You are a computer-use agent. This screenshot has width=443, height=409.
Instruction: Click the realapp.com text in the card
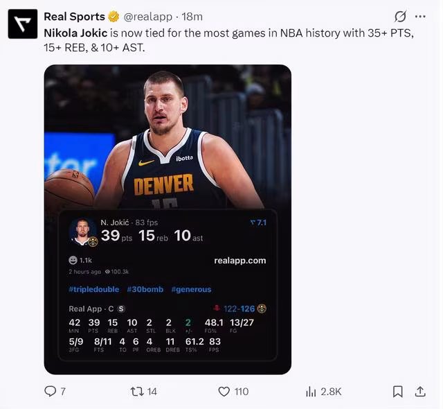pyautogui.click(x=240, y=261)
